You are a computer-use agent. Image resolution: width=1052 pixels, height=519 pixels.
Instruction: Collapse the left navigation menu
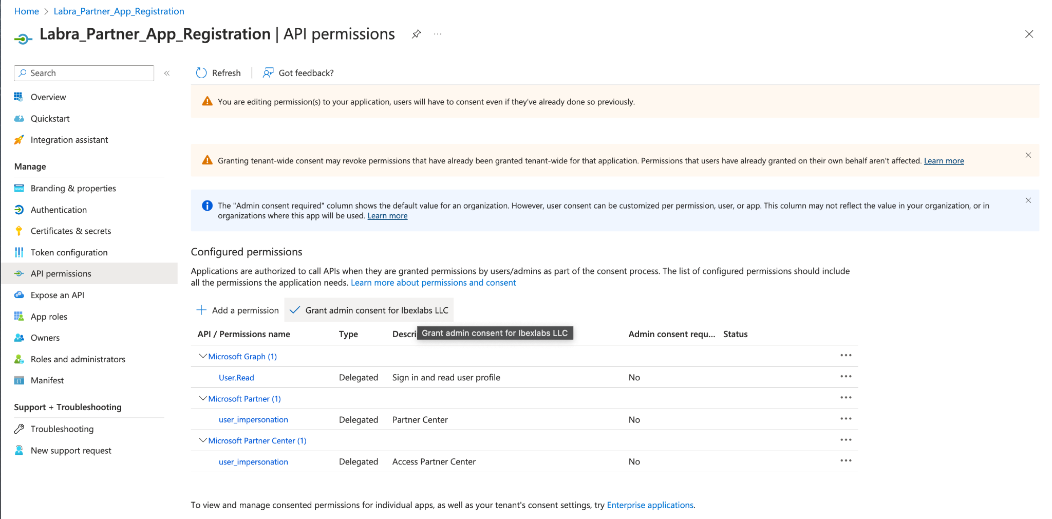click(167, 73)
